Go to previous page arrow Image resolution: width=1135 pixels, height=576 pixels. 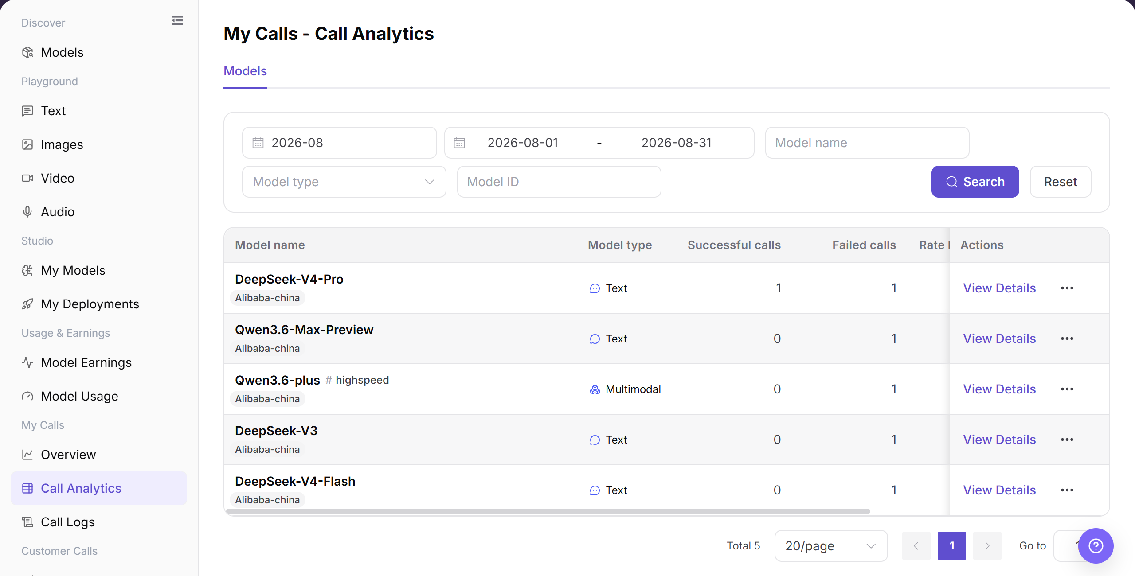click(x=916, y=546)
